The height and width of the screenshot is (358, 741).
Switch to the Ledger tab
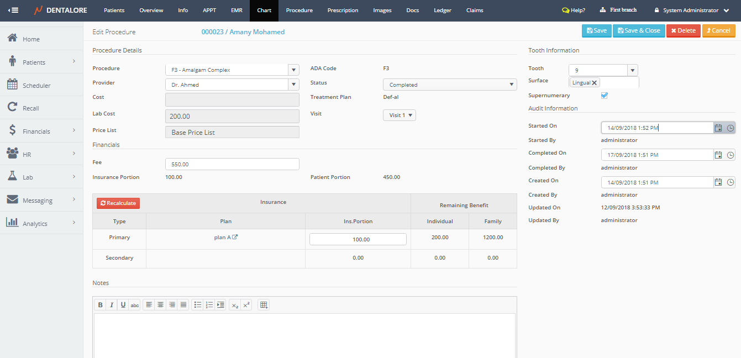pos(442,10)
